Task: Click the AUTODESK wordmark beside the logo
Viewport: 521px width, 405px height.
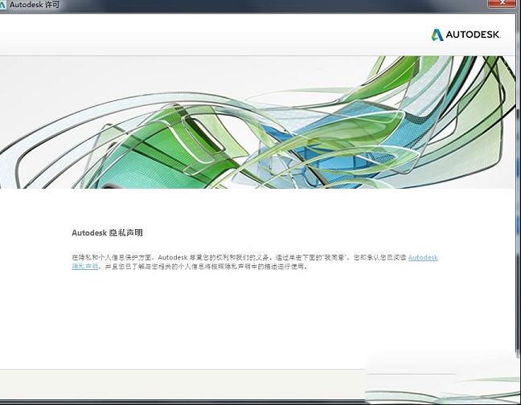Action: tap(473, 35)
